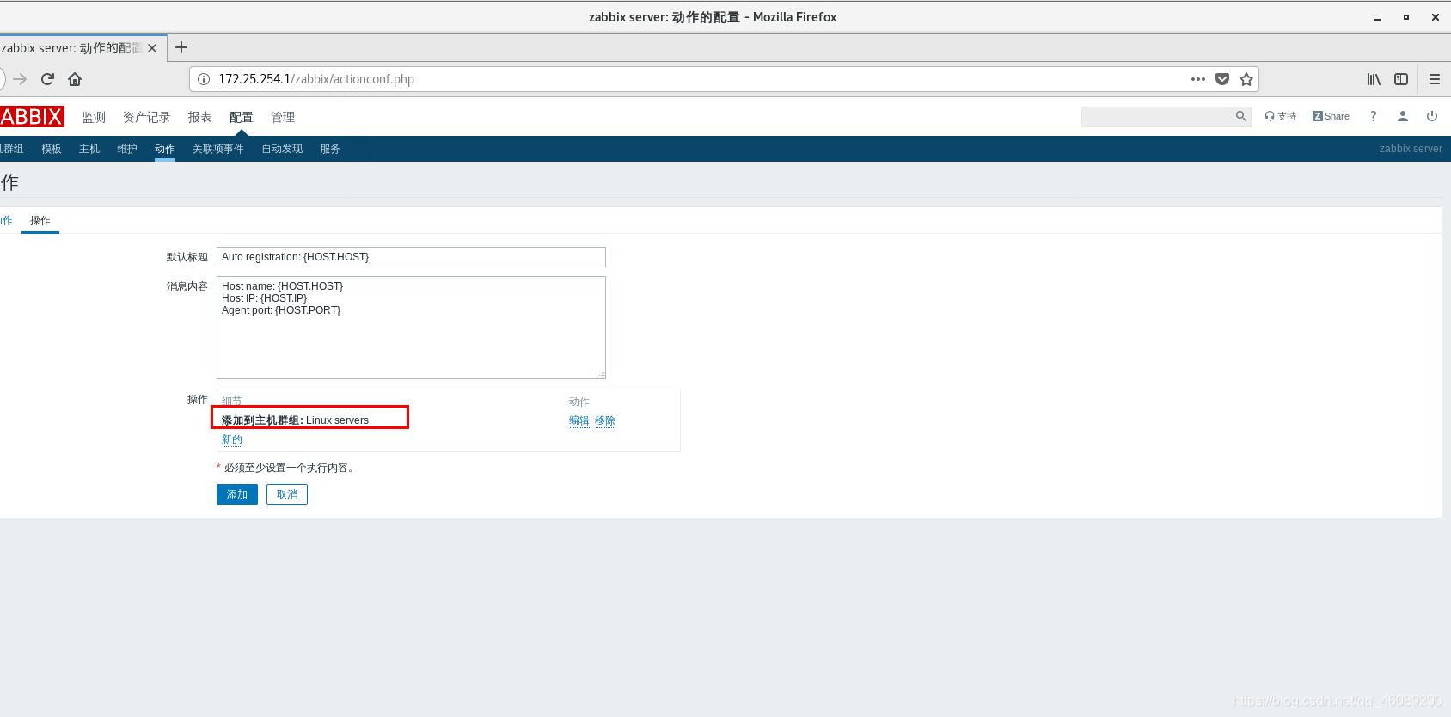Click the 默认标题 input field
Screen dimensions: 1451x717
(x=411, y=257)
